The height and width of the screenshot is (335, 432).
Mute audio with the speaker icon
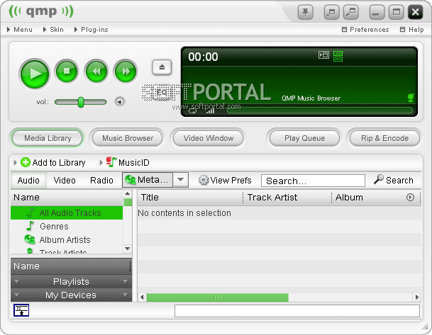pyautogui.click(x=120, y=102)
